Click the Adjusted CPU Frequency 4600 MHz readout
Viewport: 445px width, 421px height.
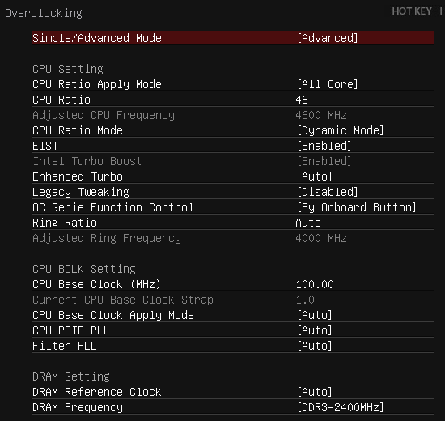click(x=321, y=115)
